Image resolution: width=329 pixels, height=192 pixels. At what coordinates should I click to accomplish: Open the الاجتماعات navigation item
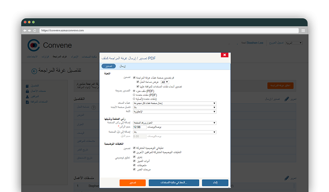pos(32,57)
